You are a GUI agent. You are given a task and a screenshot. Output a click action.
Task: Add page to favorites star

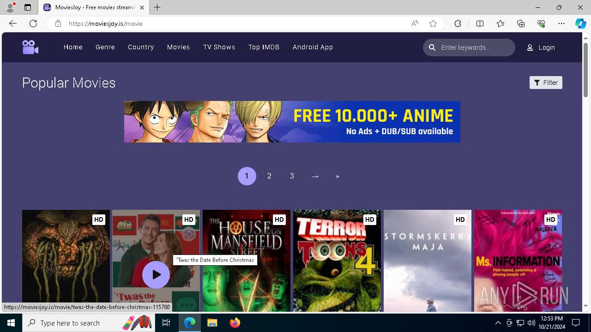(433, 24)
